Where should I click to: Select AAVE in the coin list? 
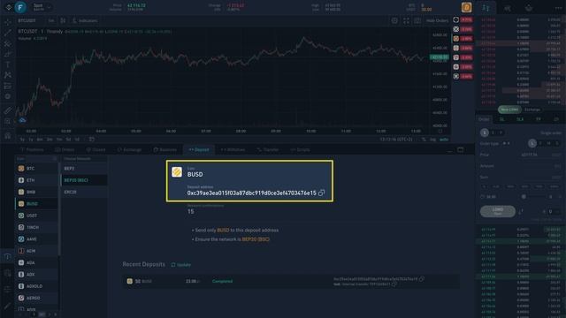coord(36,239)
